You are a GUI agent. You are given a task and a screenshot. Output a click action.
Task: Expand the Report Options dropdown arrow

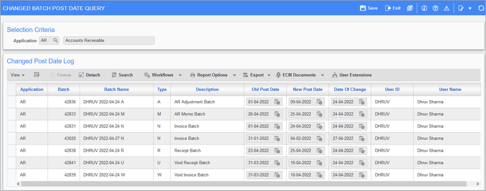(x=234, y=75)
